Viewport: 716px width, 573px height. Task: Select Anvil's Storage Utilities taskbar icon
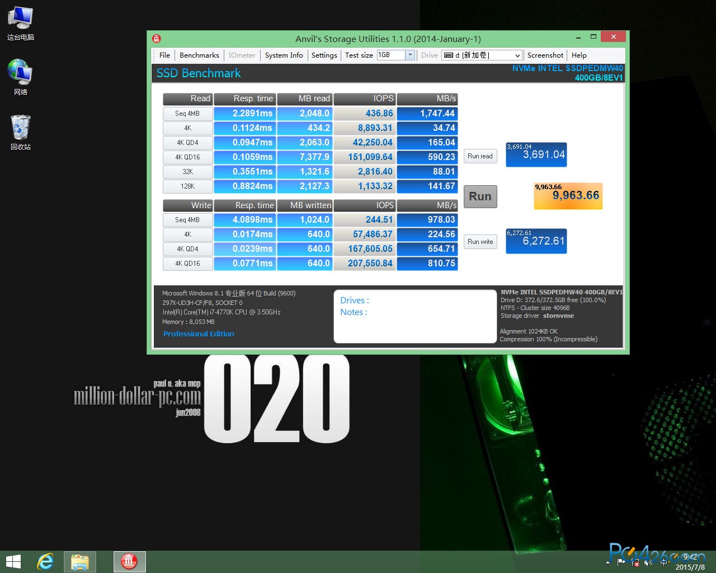[x=129, y=562]
